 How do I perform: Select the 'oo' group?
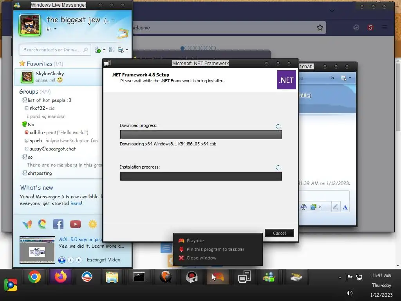point(30,157)
